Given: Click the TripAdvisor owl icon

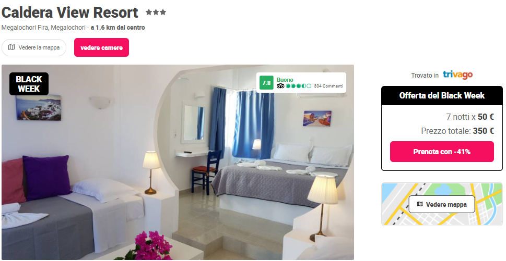Looking at the screenshot, I should [280, 86].
